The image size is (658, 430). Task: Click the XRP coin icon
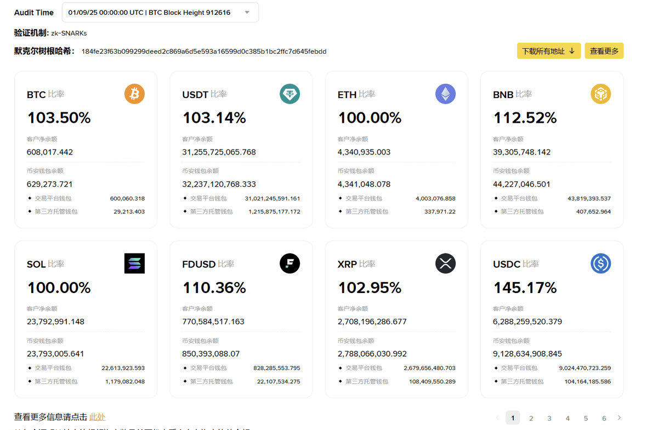pos(445,263)
